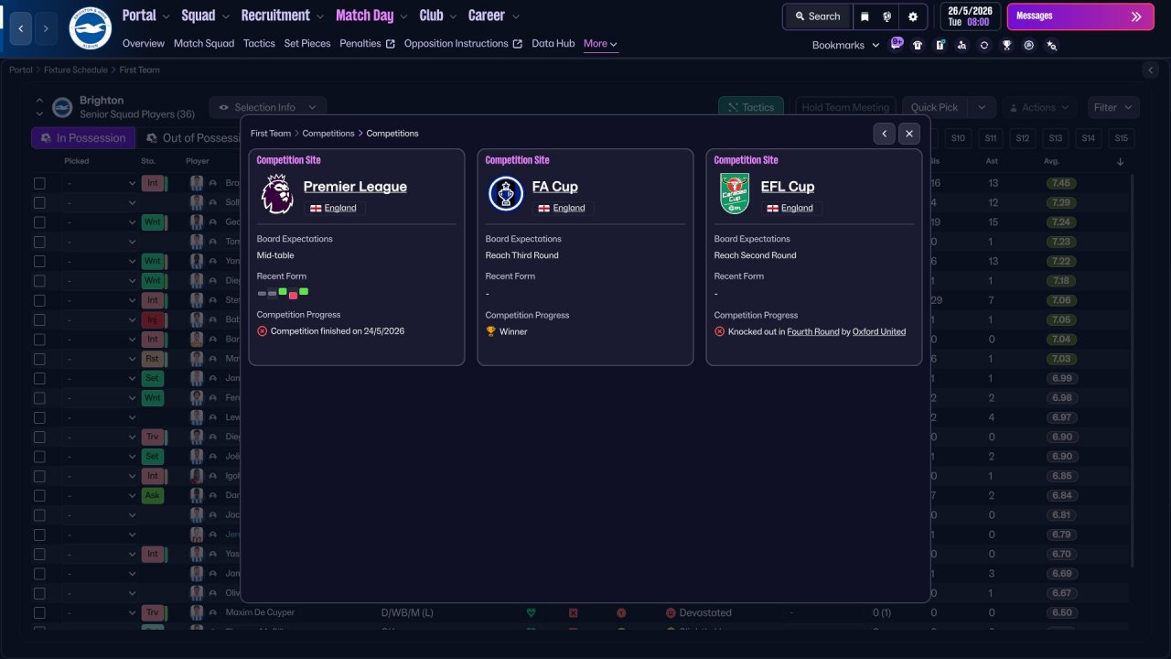Viewport: 1171px width, 659px height.
Task: Open the Data Hub tab
Action: (553, 43)
